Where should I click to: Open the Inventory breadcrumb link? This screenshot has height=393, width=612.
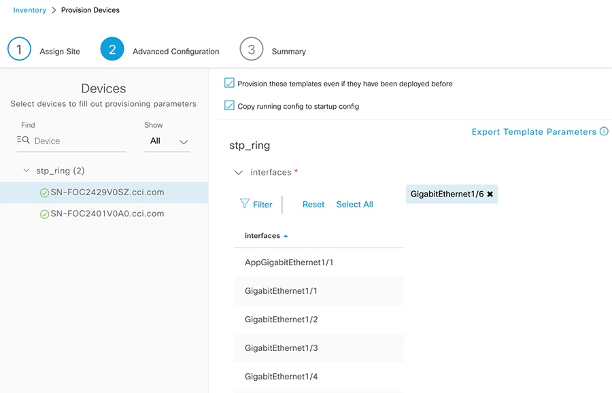point(30,10)
